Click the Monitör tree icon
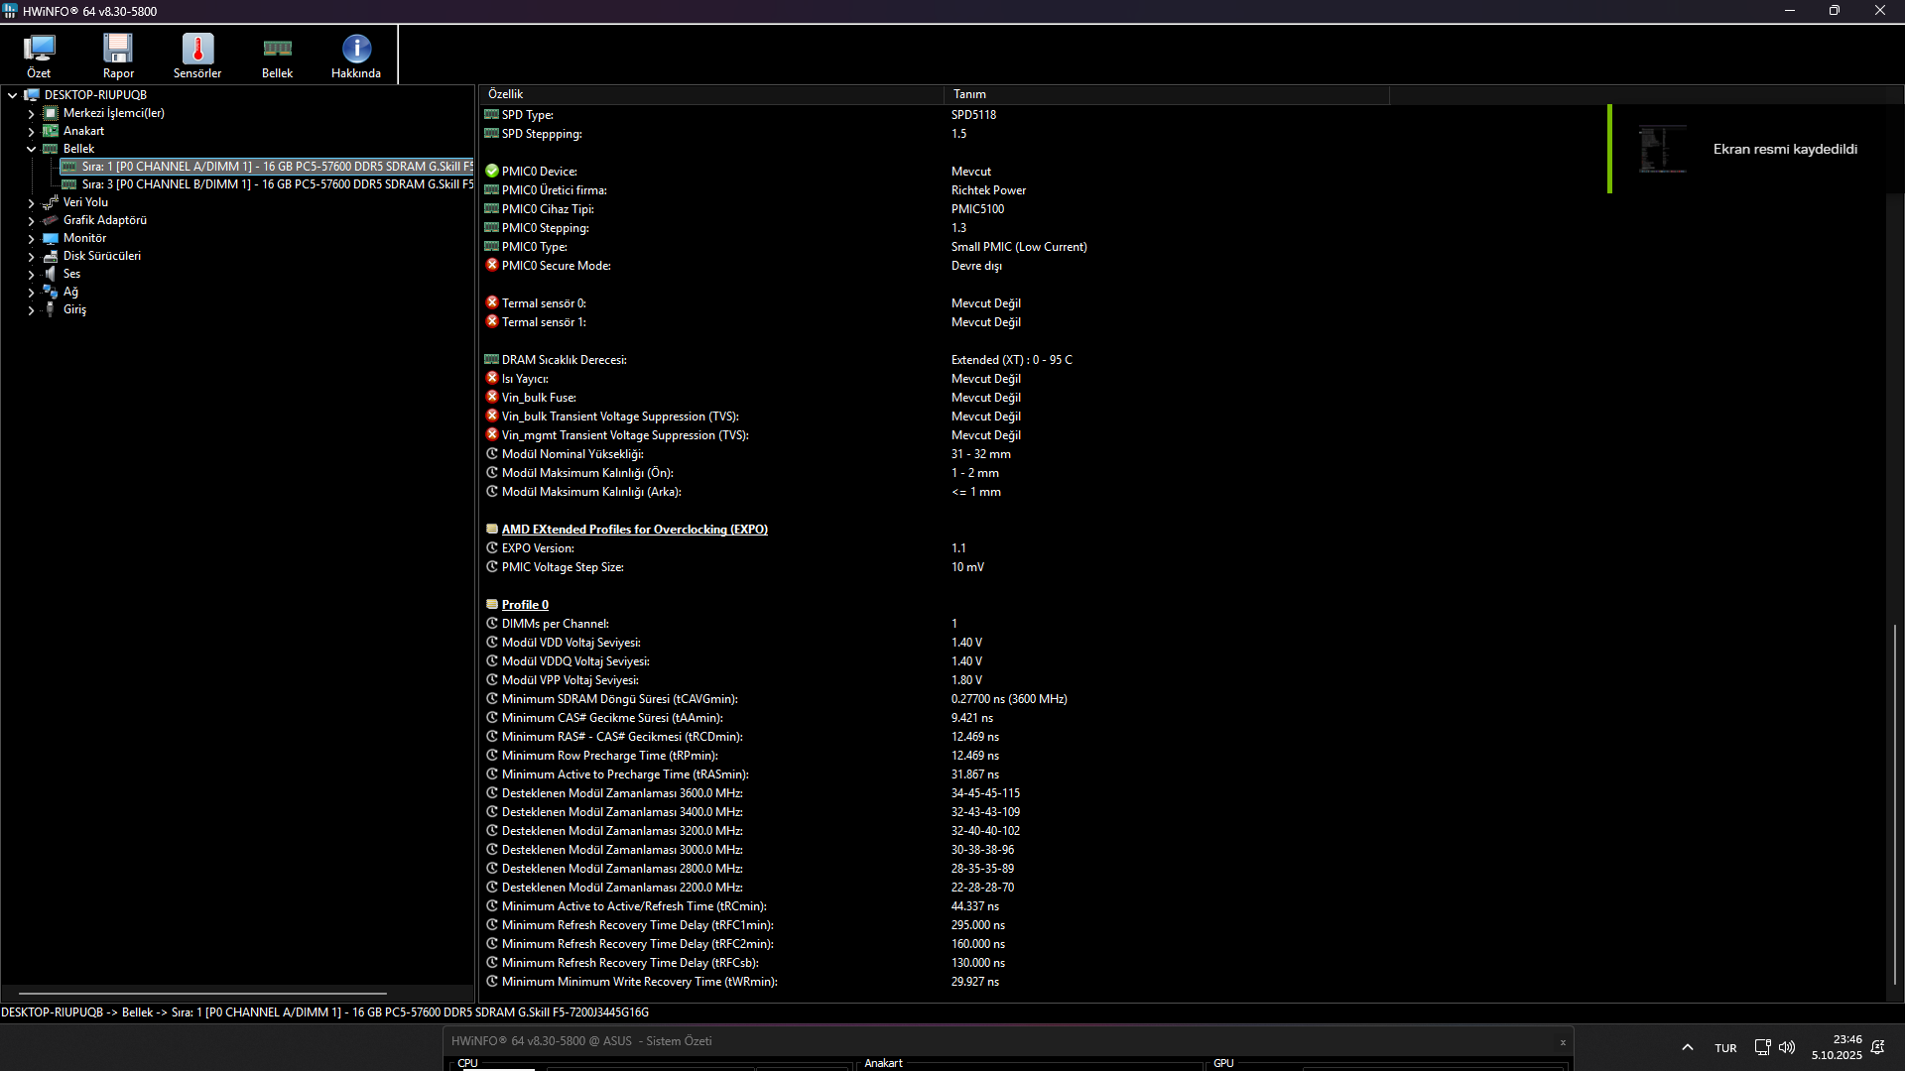The width and height of the screenshot is (1905, 1071). [x=51, y=238]
